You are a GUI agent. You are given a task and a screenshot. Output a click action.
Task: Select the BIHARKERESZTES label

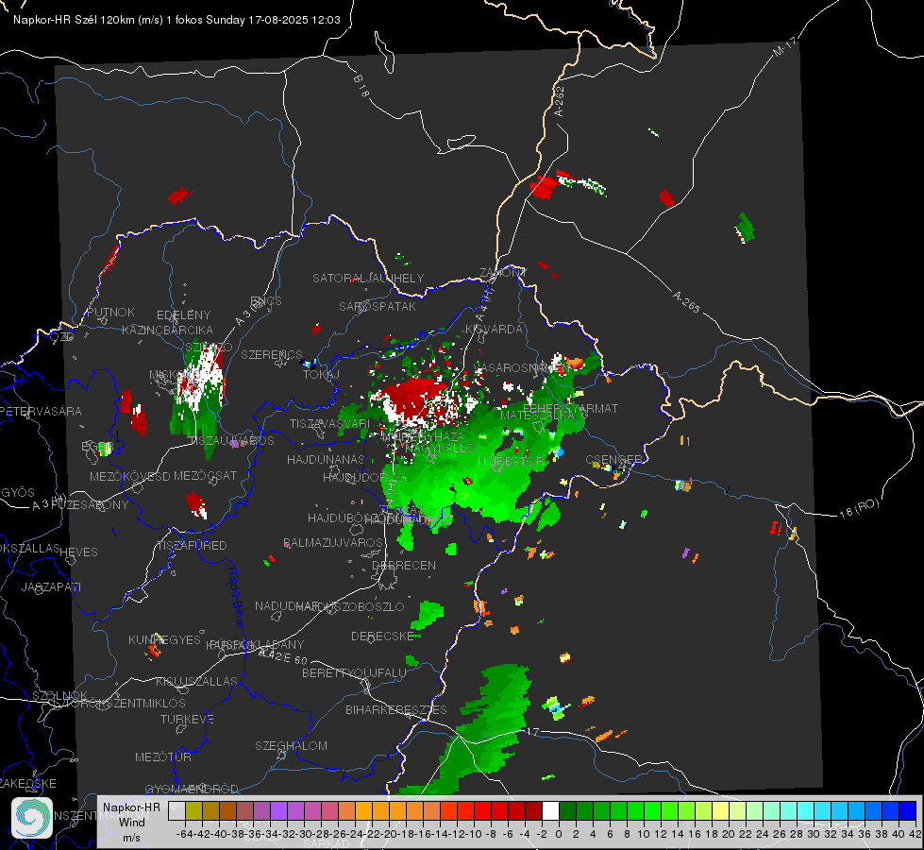(396, 709)
